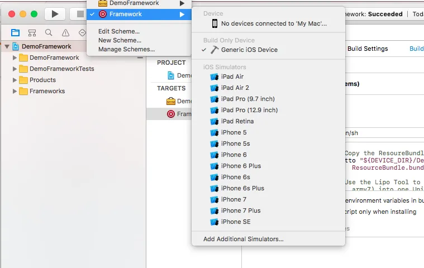Click the hammer icon beside Generic iOS Device
424x268 pixels.
215,50
